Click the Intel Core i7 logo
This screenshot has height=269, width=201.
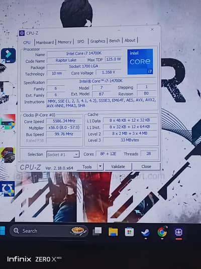(x=140, y=62)
